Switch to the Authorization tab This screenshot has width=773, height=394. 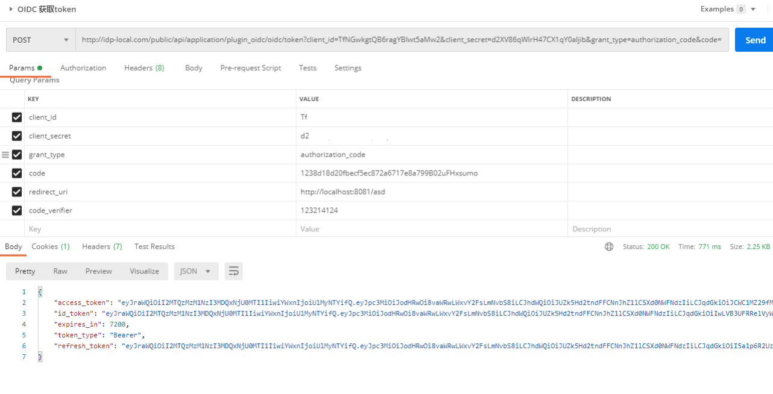(83, 68)
